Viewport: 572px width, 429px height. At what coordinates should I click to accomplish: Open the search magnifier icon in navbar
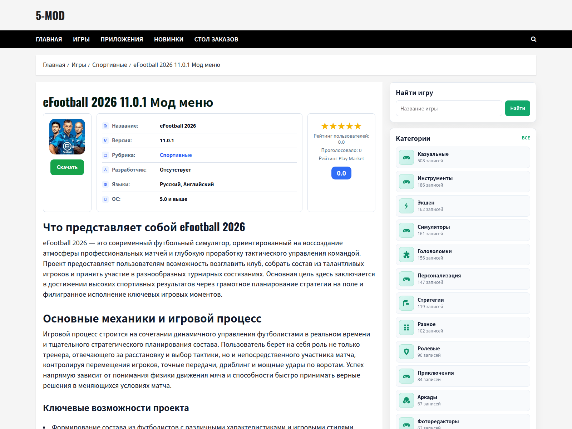click(x=533, y=39)
